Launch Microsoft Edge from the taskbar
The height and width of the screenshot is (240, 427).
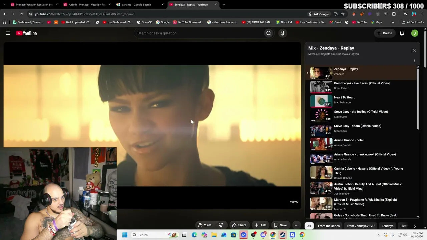click(x=194, y=235)
